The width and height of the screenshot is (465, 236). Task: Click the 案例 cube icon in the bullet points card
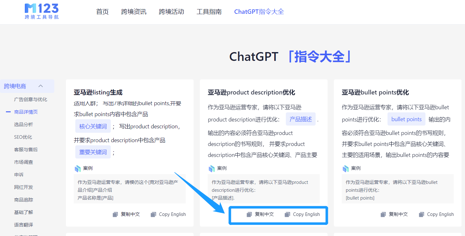point(346,168)
